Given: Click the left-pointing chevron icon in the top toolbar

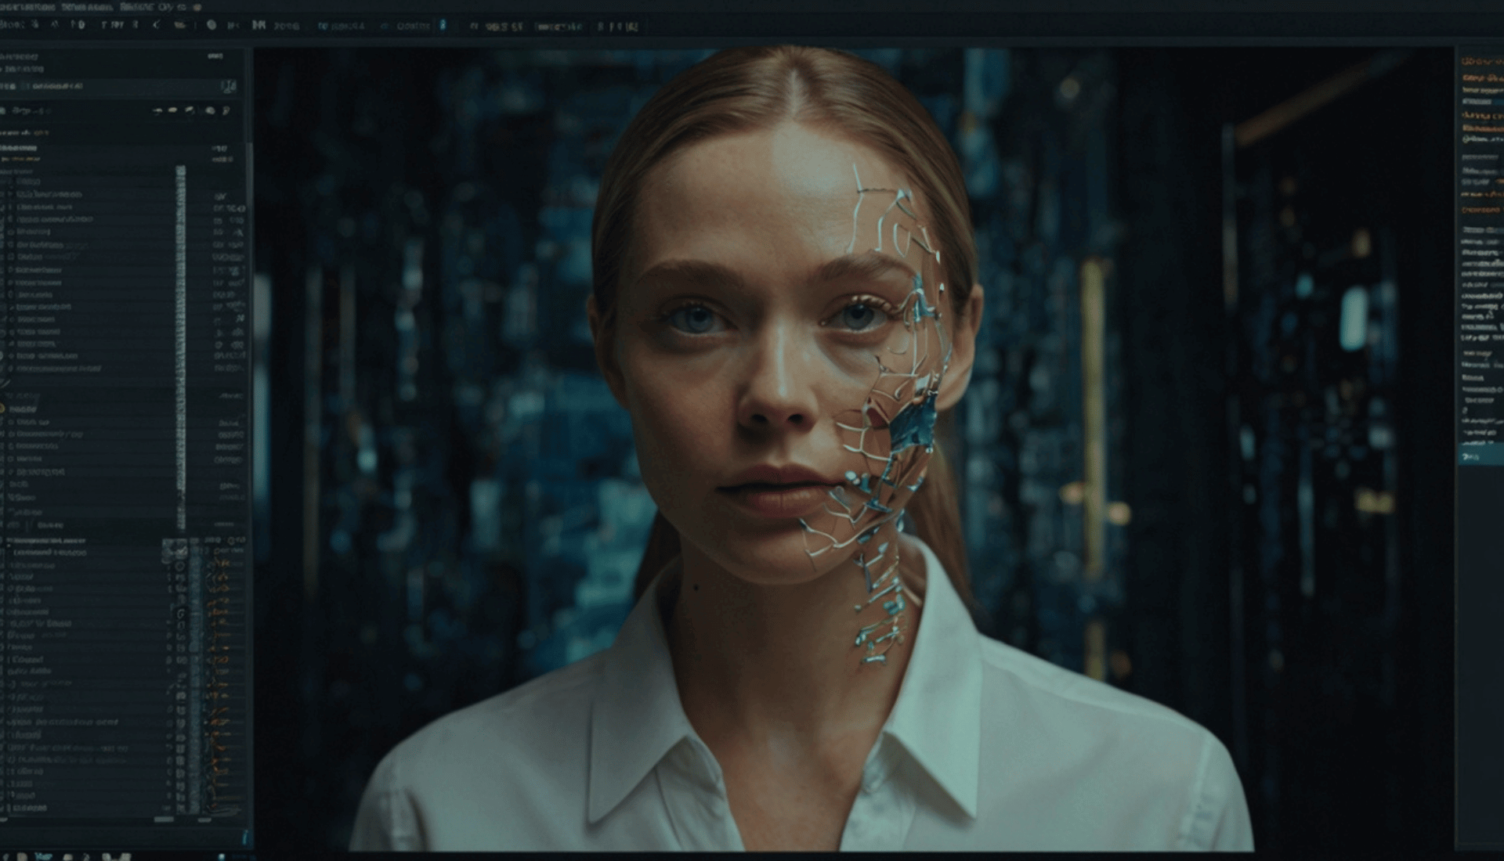Looking at the screenshot, I should [x=156, y=25].
